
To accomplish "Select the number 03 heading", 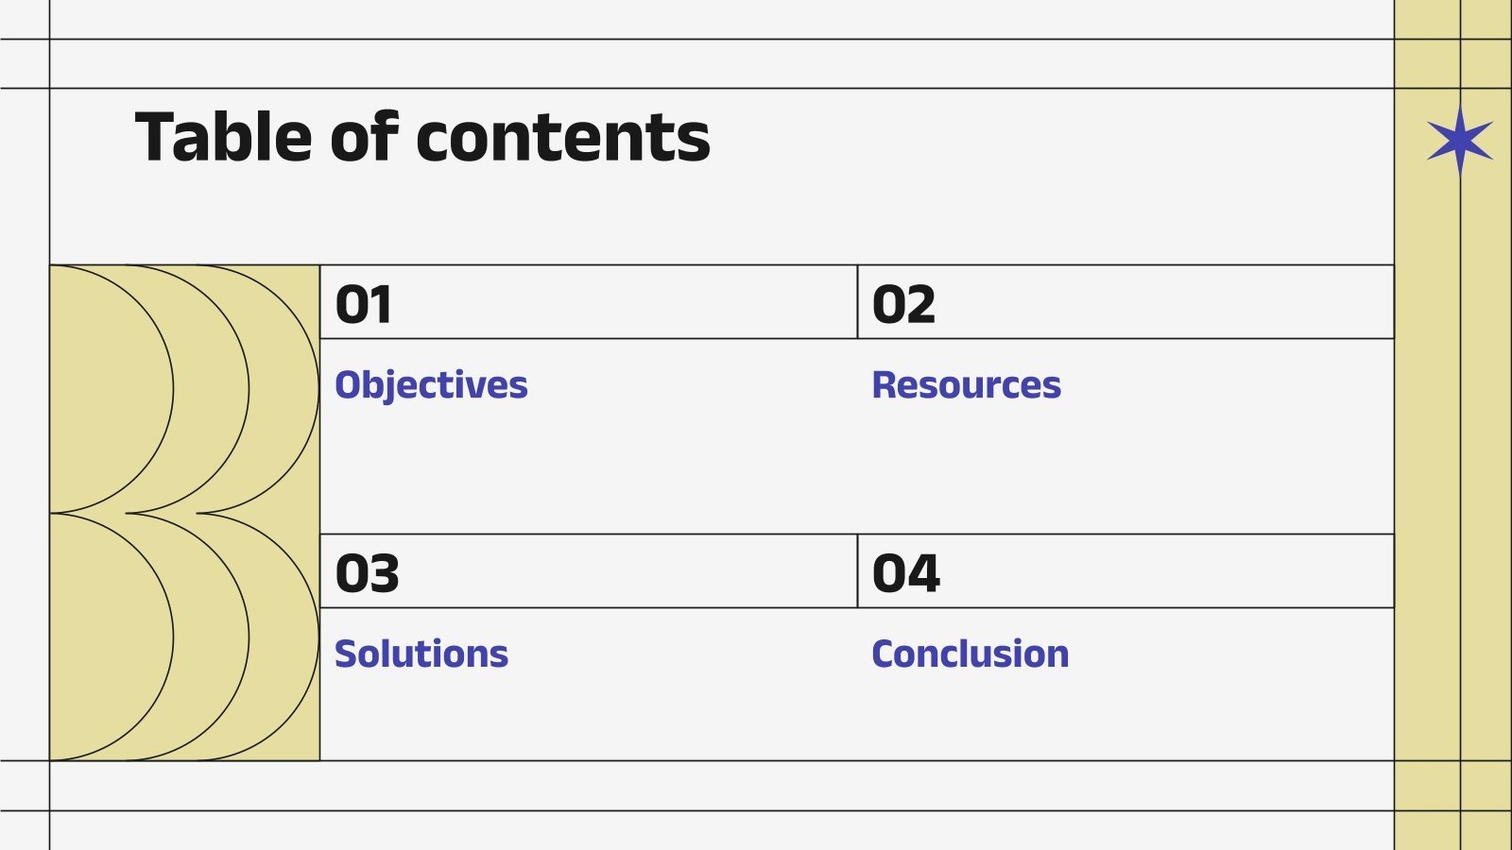I will [368, 573].
